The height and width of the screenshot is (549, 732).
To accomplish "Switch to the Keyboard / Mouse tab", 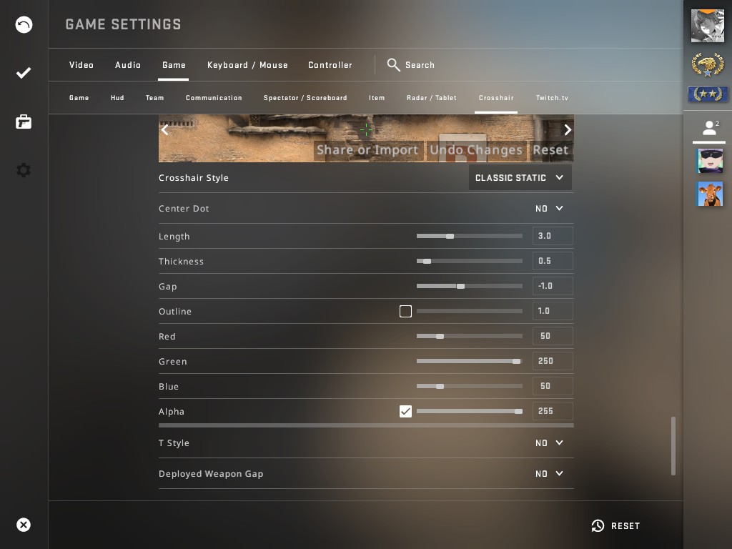I will [247, 65].
